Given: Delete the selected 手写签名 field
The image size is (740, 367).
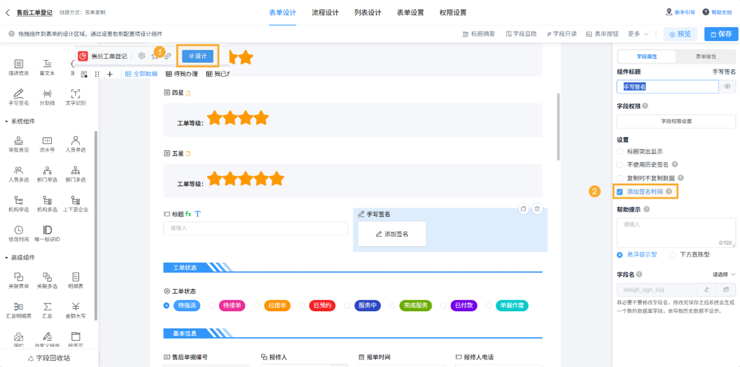Looking at the screenshot, I should [x=537, y=209].
